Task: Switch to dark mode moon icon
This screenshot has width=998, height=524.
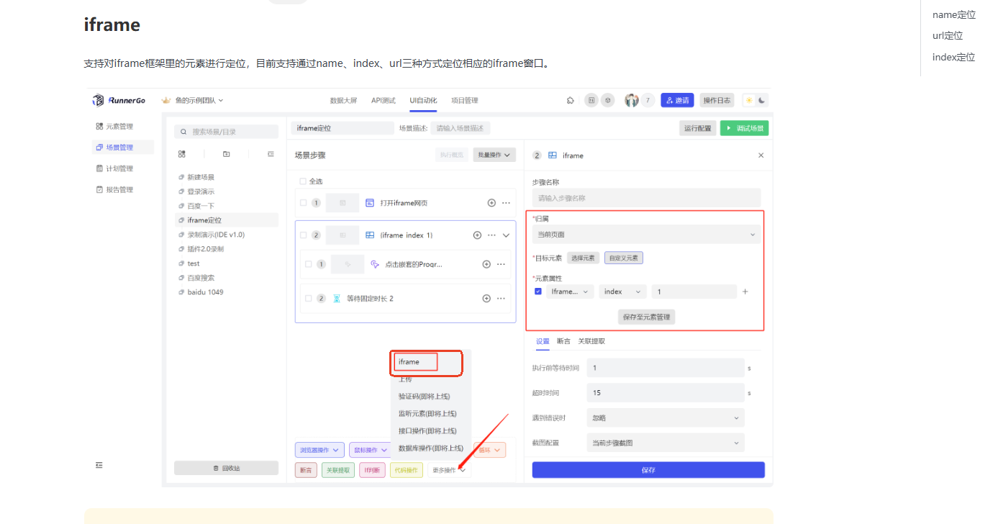Action: (761, 101)
